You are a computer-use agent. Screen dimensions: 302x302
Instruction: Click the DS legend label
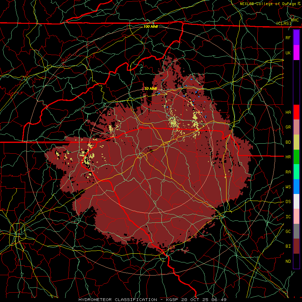tap(288, 202)
